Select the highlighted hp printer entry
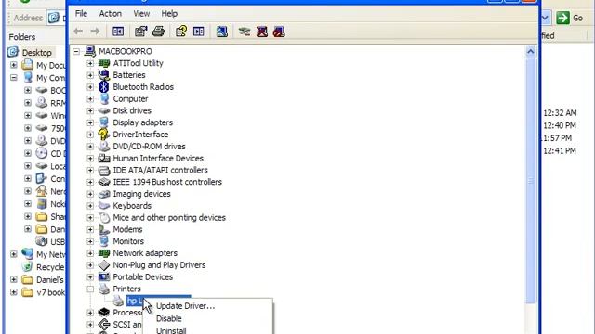 click(159, 301)
